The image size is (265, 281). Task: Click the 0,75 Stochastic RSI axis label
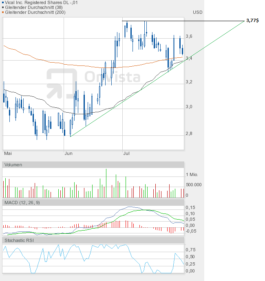(x=190, y=250)
